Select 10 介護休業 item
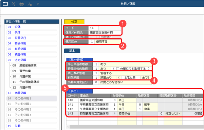204x130 pixels. click(34, 76)
